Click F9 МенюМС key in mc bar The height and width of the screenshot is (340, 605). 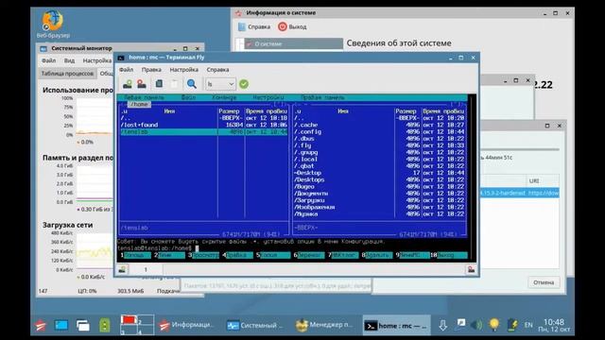click(x=412, y=255)
